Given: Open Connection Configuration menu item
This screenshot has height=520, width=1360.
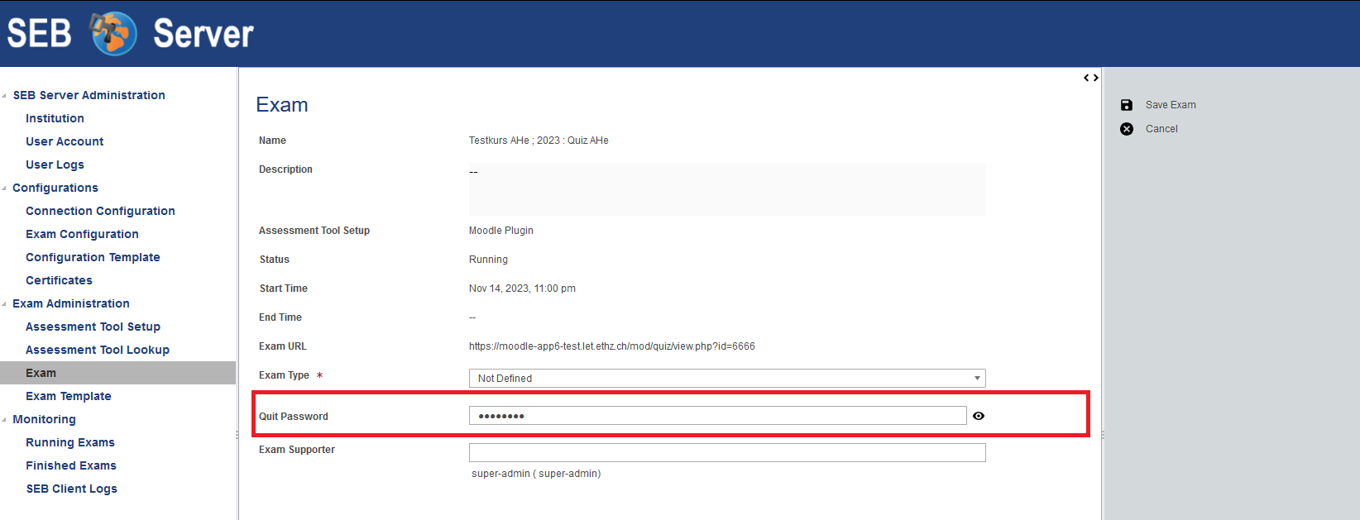Looking at the screenshot, I should 100,211.
